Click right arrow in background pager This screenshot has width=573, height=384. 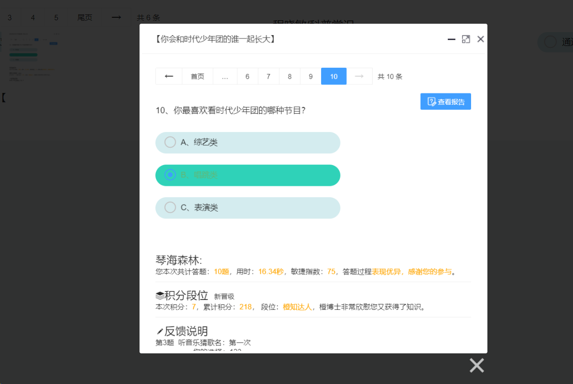[116, 17]
